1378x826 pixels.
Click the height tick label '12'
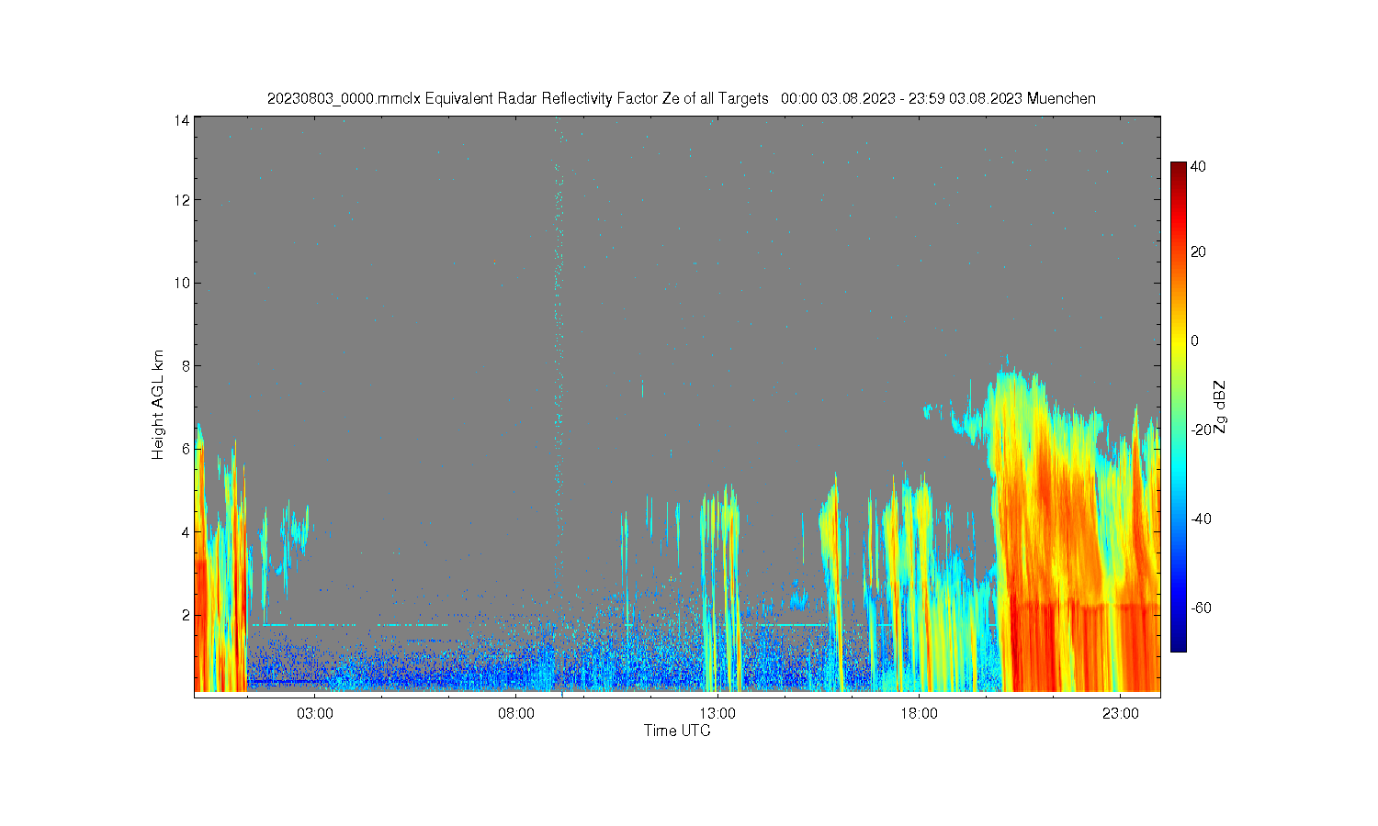(x=183, y=200)
